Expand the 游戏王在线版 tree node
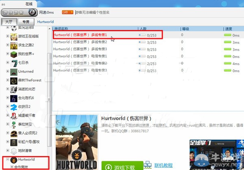 click(7, 36)
